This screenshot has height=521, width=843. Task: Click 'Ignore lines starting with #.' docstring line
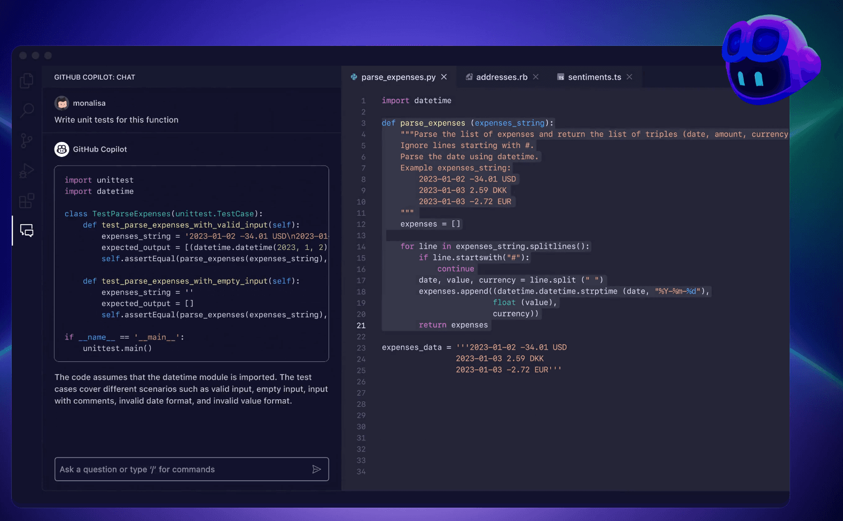coord(467,145)
